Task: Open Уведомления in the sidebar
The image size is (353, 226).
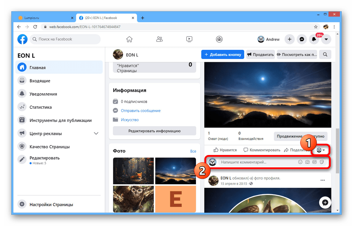Action: 59,94
